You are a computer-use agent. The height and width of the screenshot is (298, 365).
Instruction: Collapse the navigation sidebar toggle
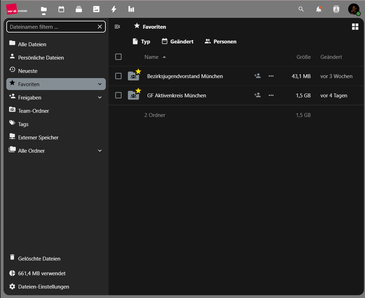tap(117, 27)
